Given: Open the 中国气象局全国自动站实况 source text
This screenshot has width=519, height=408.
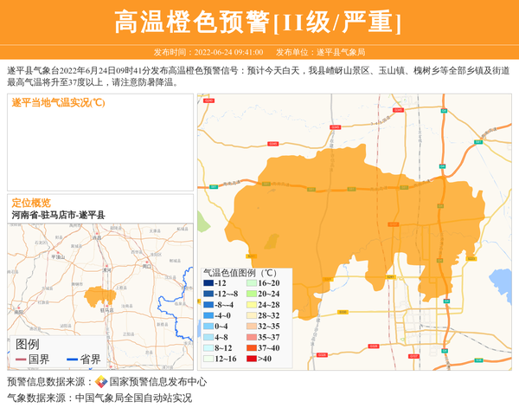Looking at the screenshot, I should coord(133,398).
